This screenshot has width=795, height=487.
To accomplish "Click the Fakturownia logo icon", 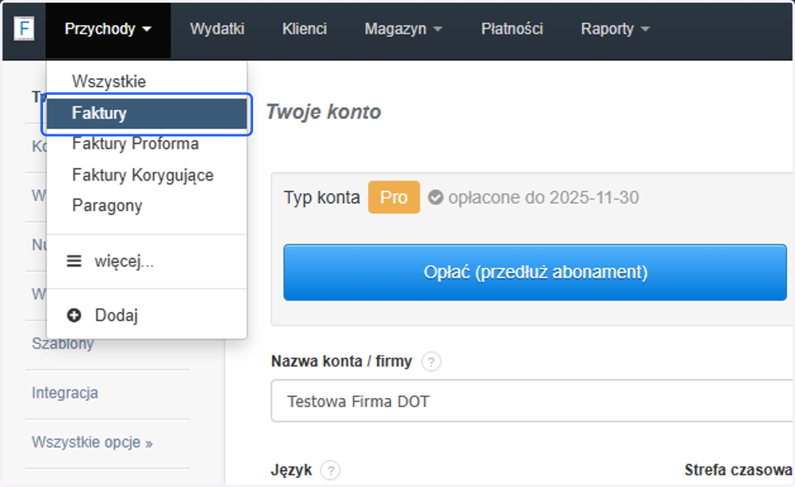I will click(24, 29).
